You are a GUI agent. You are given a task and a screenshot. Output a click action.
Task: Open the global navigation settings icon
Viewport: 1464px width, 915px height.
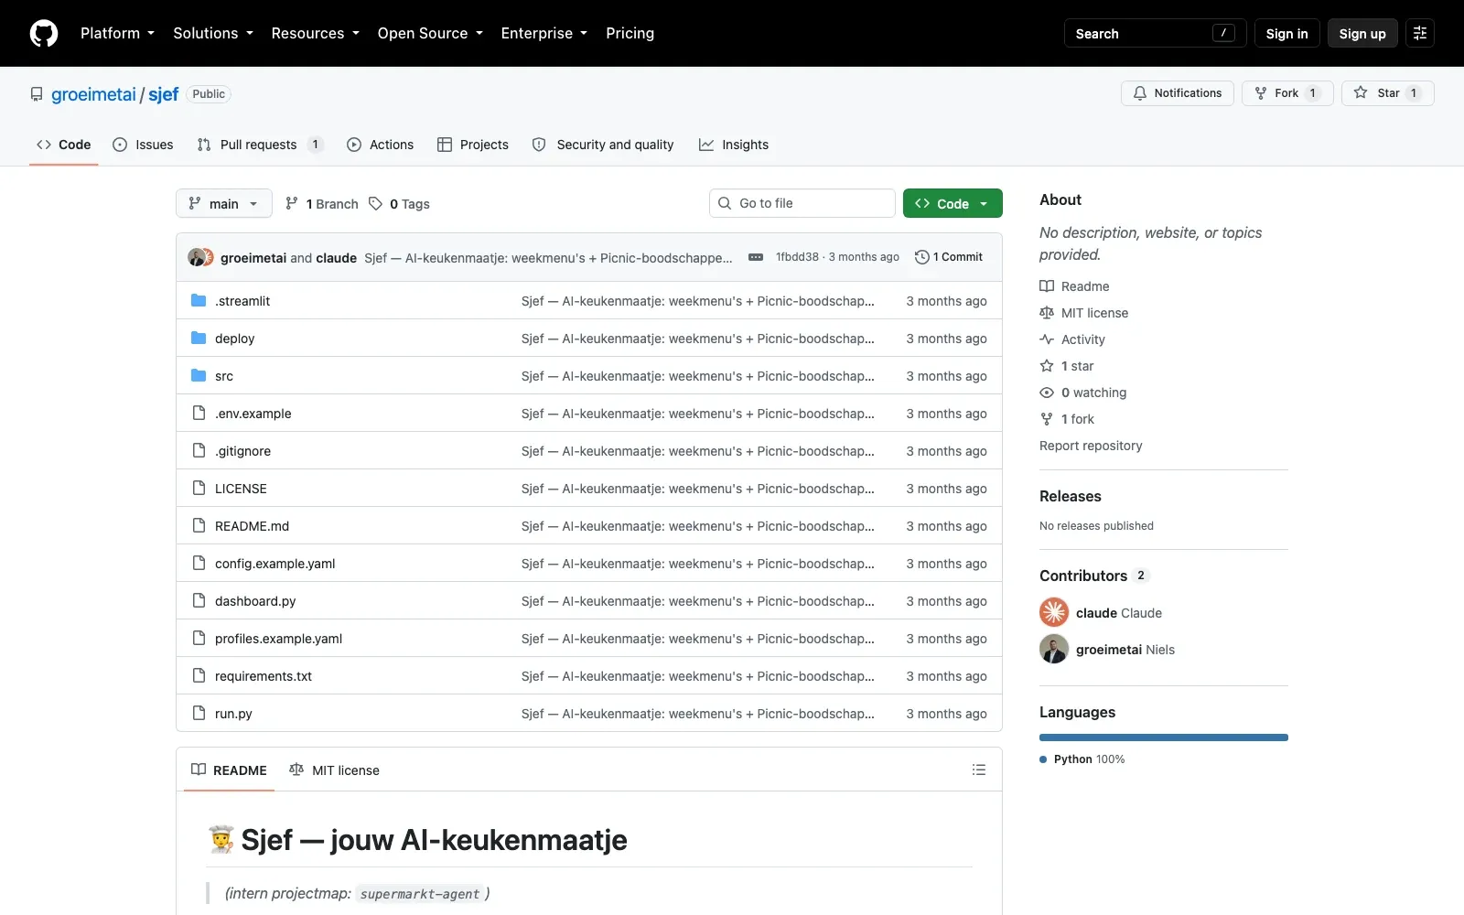1420,33
